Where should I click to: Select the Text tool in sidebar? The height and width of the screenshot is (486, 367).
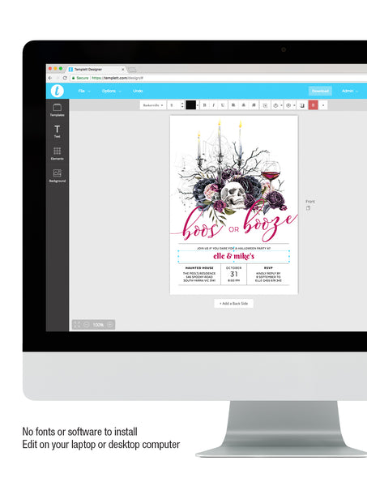[57, 131]
